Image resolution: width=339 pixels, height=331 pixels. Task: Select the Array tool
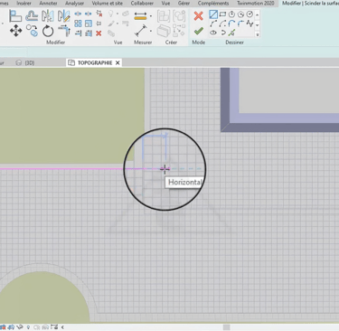(78, 24)
